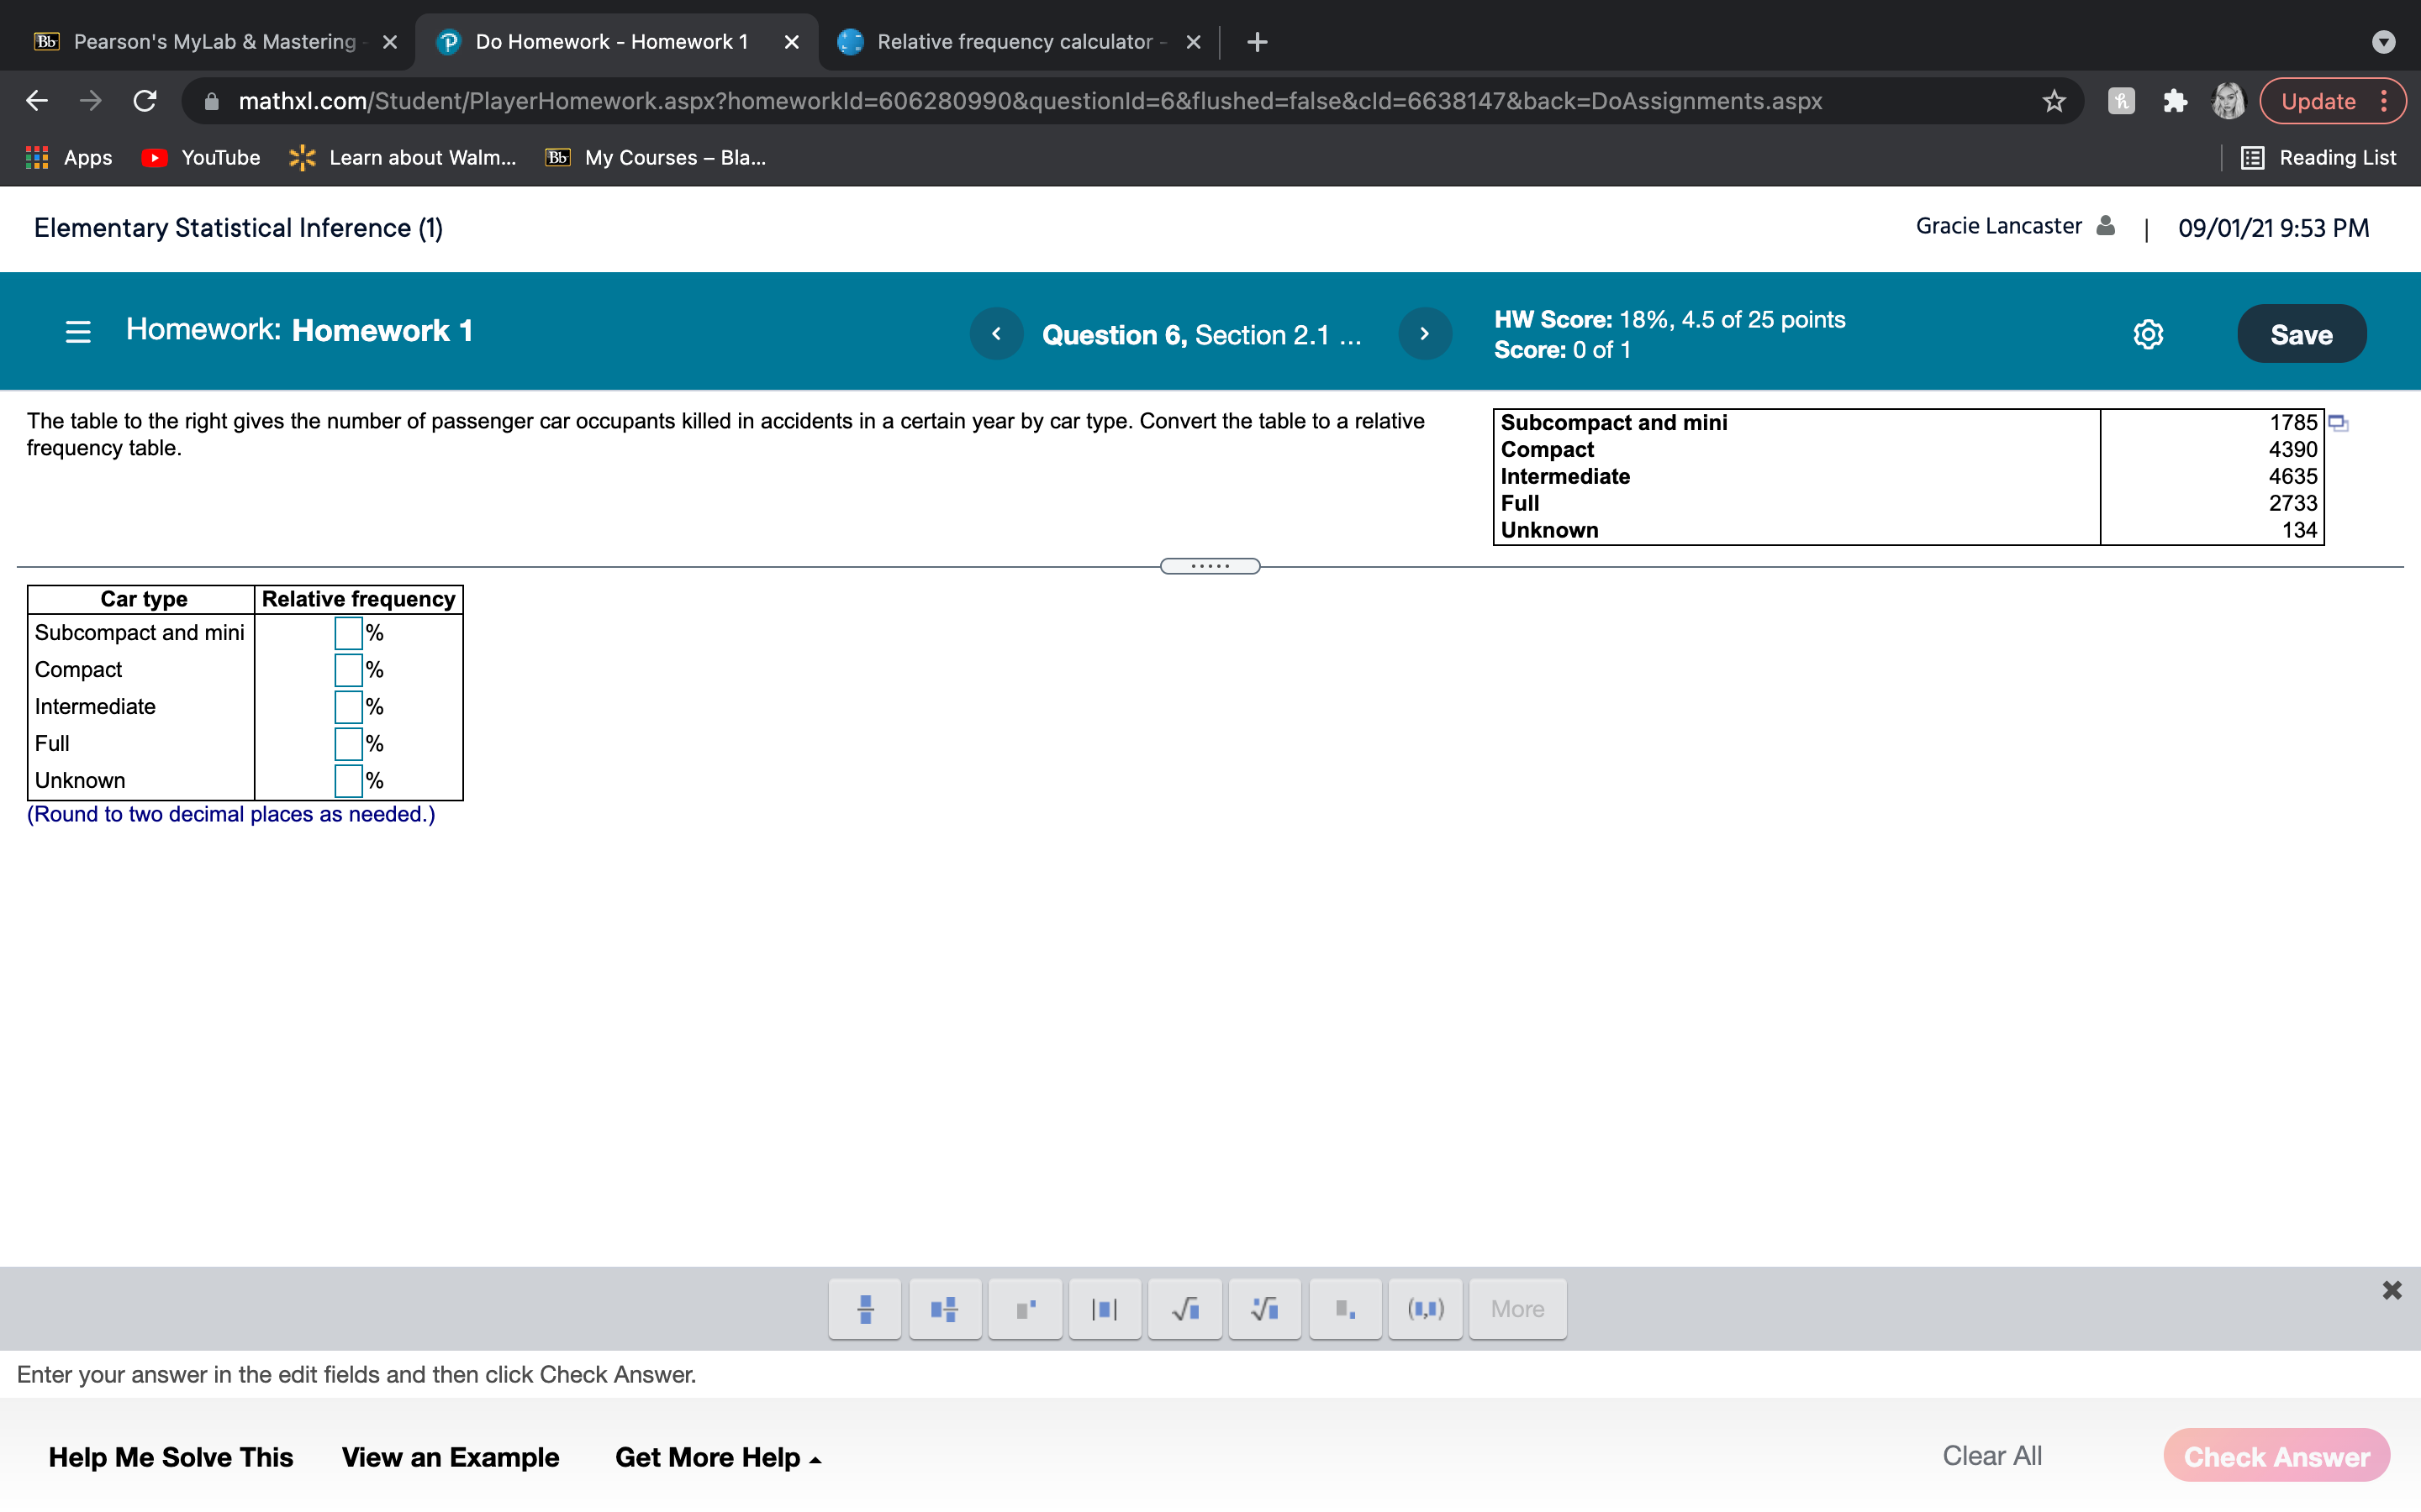Screen dimensions: 2421x1512
Task: Open the hamburger menu beside Homework title
Action: (78, 332)
